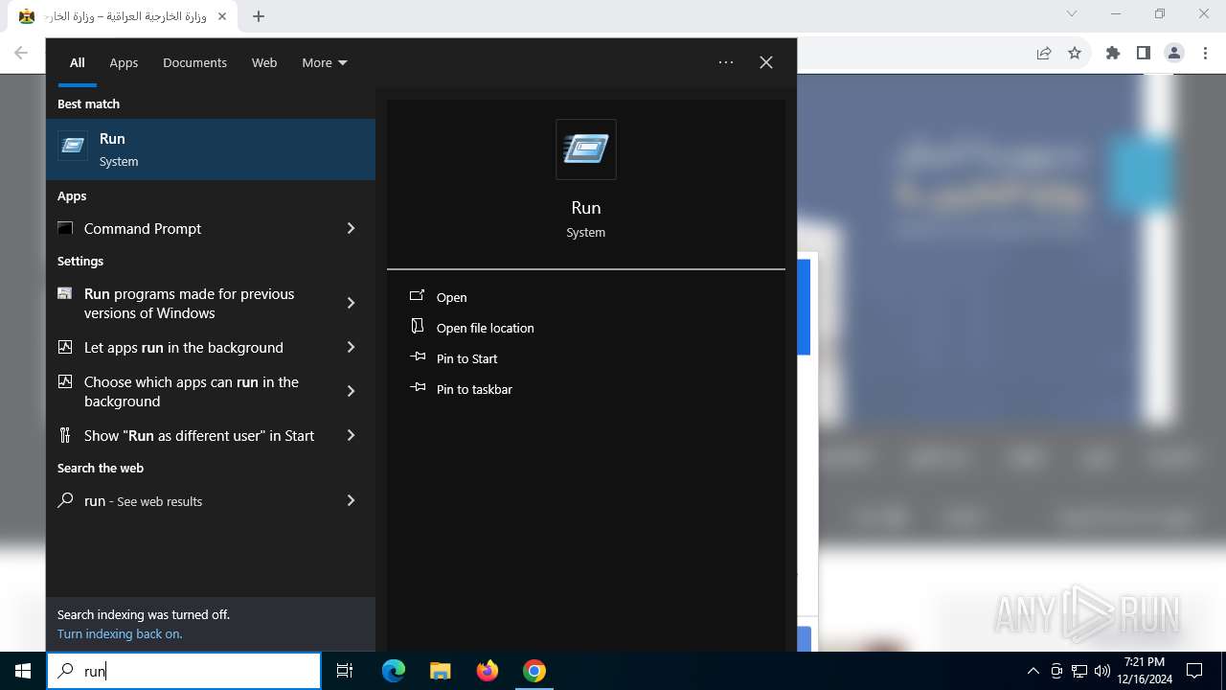Expand arrow for Choose which apps can run
This screenshot has width=1226, height=690.
click(x=351, y=391)
